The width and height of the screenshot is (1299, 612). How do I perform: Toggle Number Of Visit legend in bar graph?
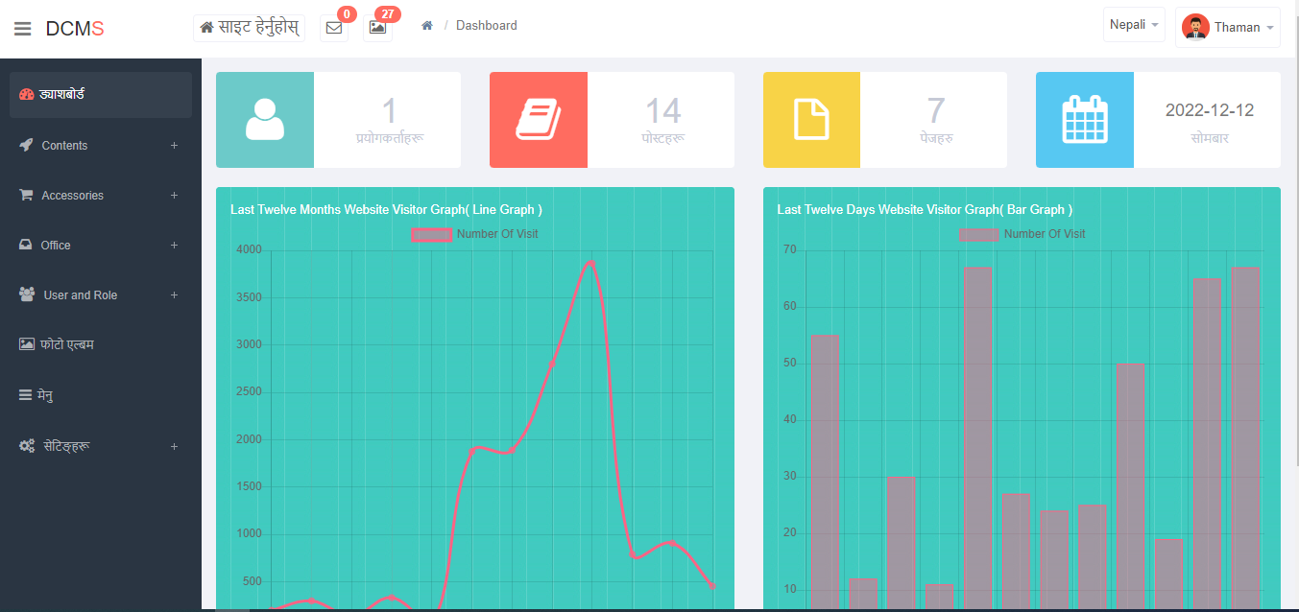(x=1022, y=234)
